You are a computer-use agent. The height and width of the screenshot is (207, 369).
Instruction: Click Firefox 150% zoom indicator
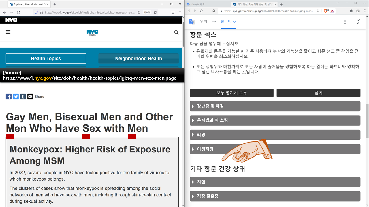pos(147,12)
